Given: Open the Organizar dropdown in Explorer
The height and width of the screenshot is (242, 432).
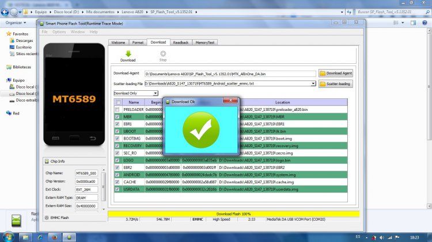Looking at the screenshot, I should coord(16,22).
